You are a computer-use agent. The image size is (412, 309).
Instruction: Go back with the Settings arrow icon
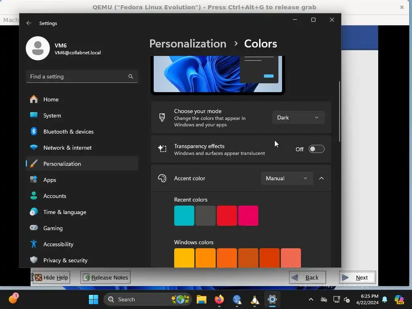(x=29, y=23)
